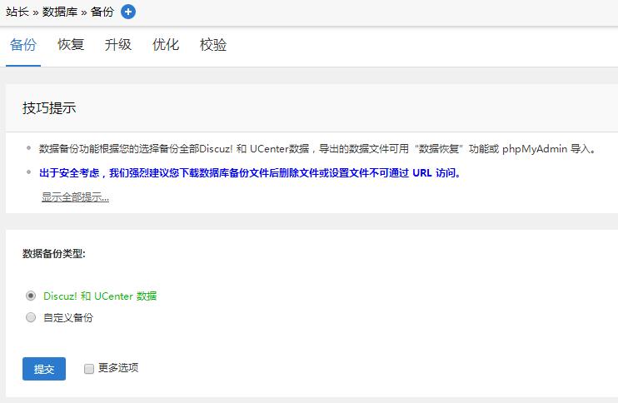Click the 显示全部提示... link
Image resolution: width=618 pixels, height=403 pixels.
click(x=75, y=197)
